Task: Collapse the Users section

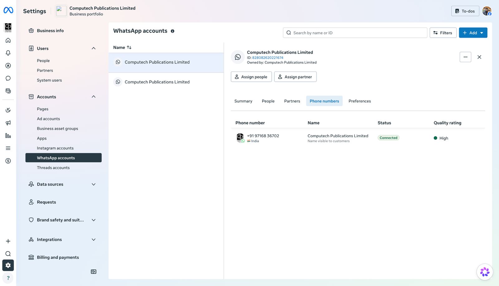Action: [x=94, y=48]
